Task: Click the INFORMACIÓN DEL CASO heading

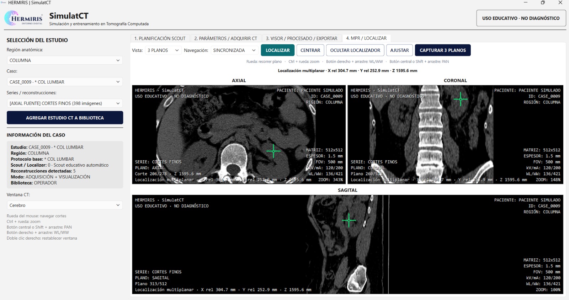Action: tap(36, 135)
